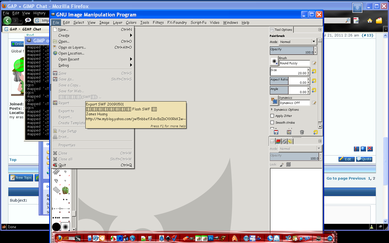
Task: Click the Quote button in Firefox
Action: point(364,159)
